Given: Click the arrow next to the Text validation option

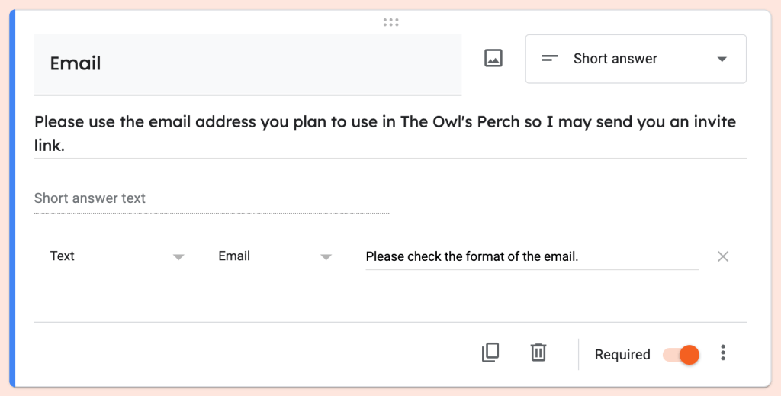Looking at the screenshot, I should 178,257.
